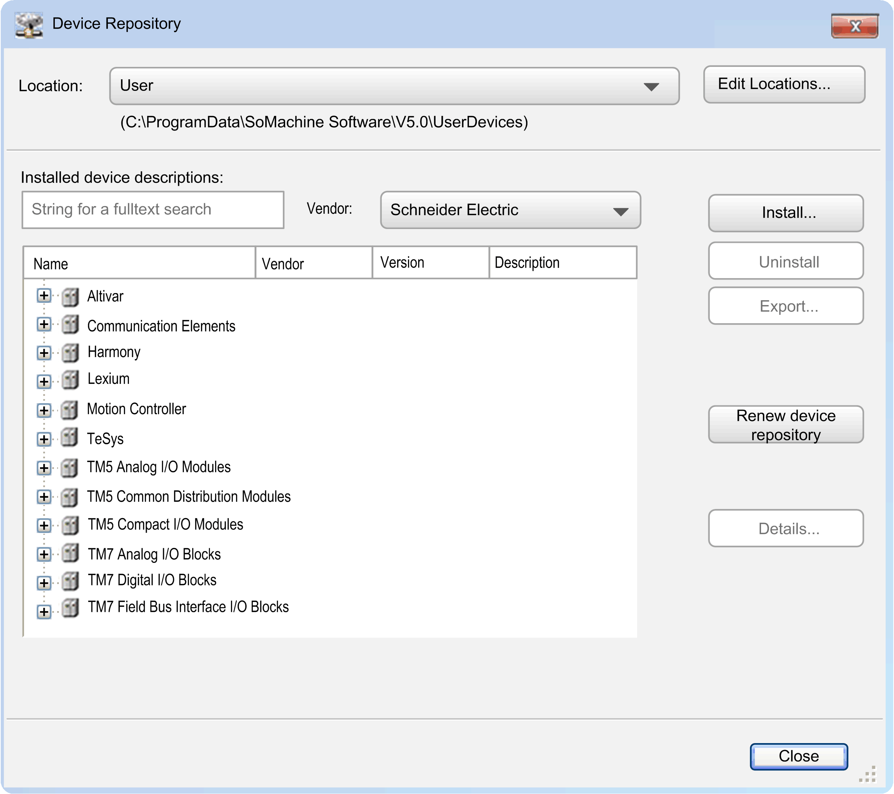The image size is (894, 794).
Task: Select the Lexium row label
Action: (x=108, y=378)
